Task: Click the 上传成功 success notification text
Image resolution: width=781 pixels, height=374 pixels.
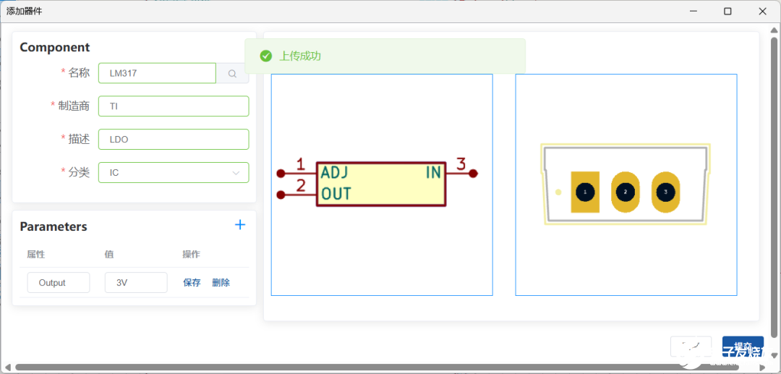Action: [300, 56]
